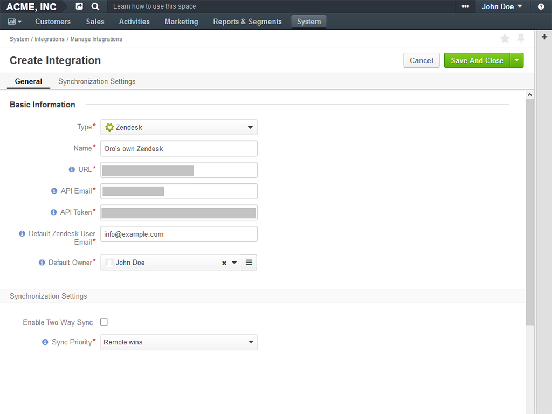Open the shortcuts icon in header
Image resolution: width=552 pixels, height=414 pixels.
[79, 6]
